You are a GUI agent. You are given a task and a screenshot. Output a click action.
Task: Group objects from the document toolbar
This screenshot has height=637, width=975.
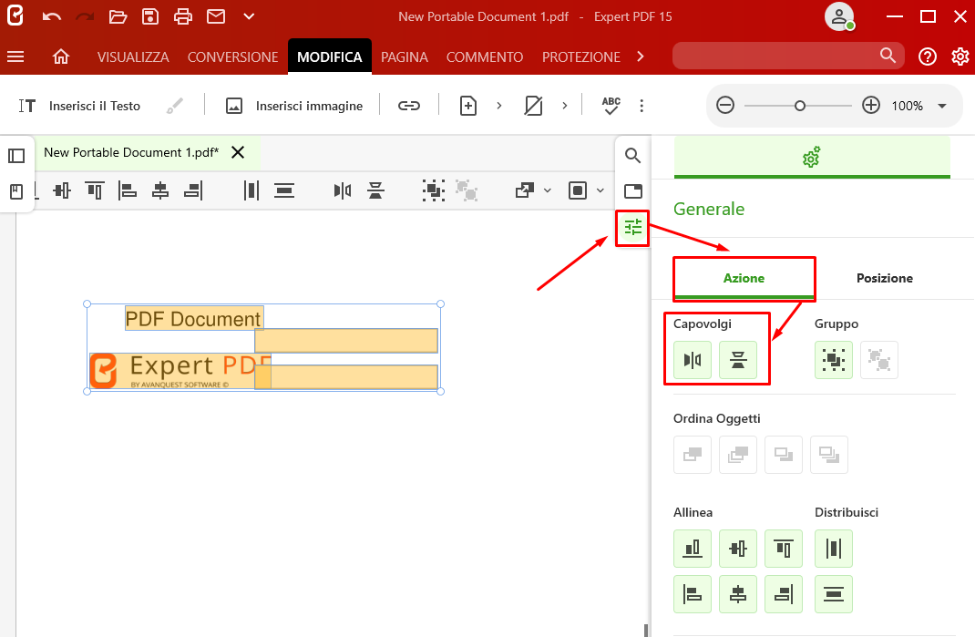click(434, 190)
